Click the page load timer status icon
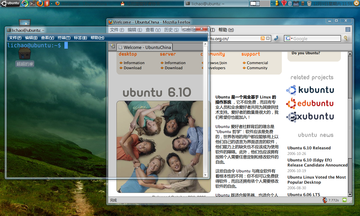The height and width of the screenshot is (216, 360). tap(325, 200)
